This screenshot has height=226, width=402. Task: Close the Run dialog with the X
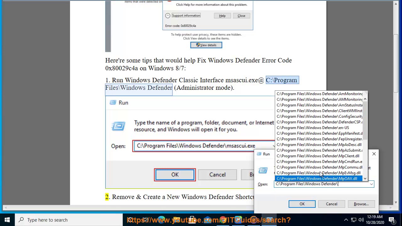tap(374, 154)
